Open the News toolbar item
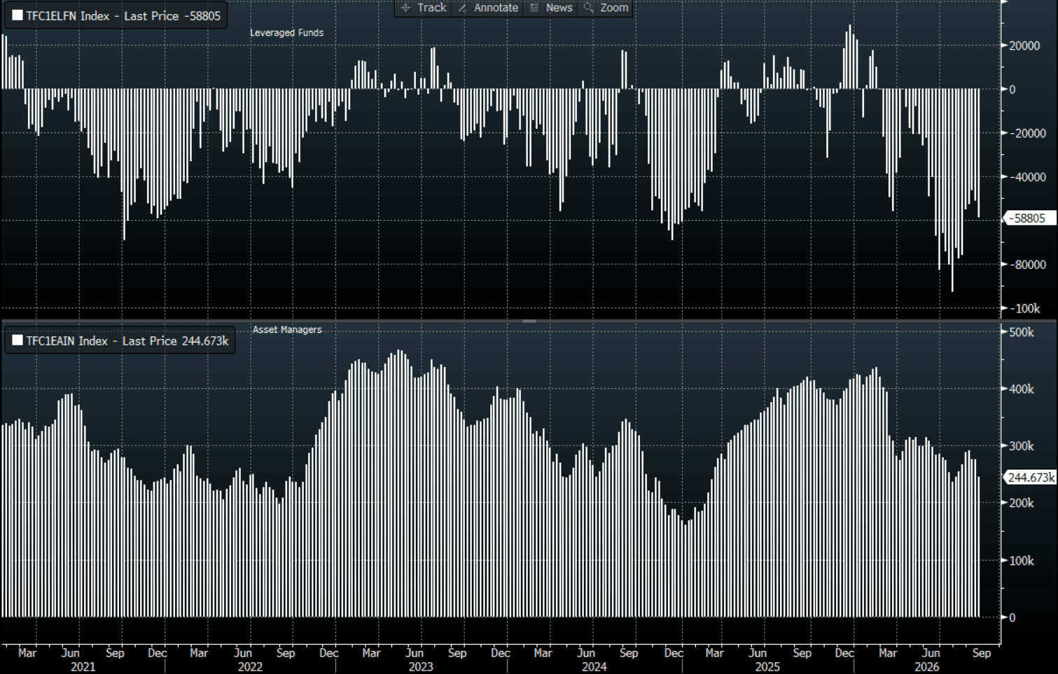The image size is (1058, 674). click(x=551, y=8)
